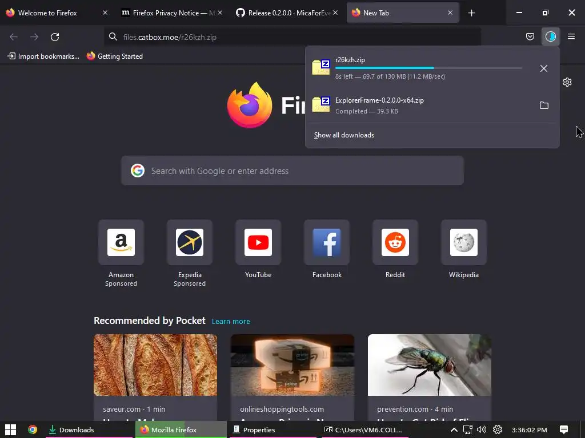Image resolution: width=585 pixels, height=438 pixels.
Task: Click the Reload page icon
Action: click(x=55, y=37)
